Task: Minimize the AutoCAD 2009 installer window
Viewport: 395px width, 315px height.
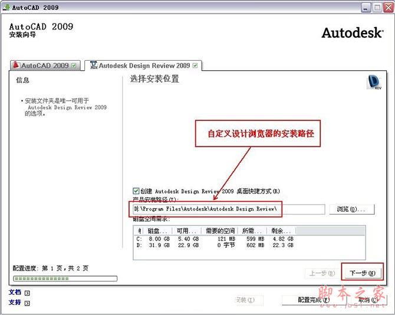Action: [x=366, y=8]
